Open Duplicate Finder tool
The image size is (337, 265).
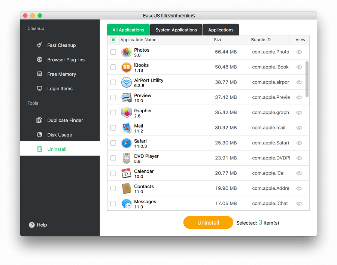tap(60, 120)
